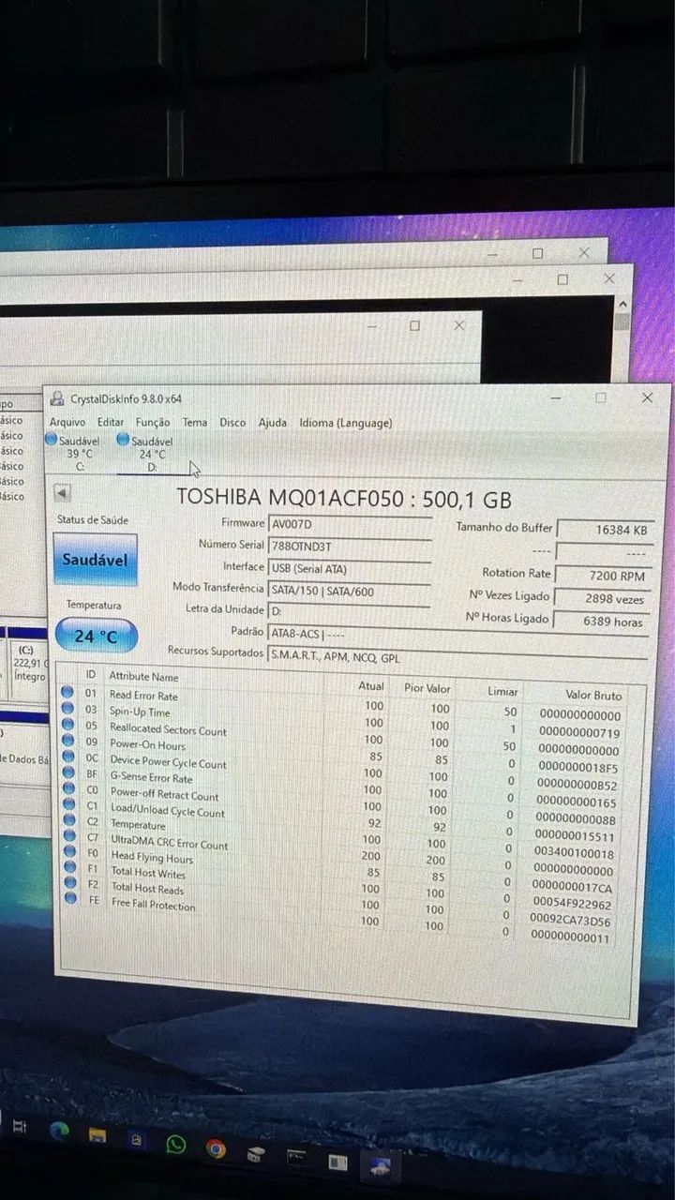Select the Power-On Hours row text

point(147,744)
